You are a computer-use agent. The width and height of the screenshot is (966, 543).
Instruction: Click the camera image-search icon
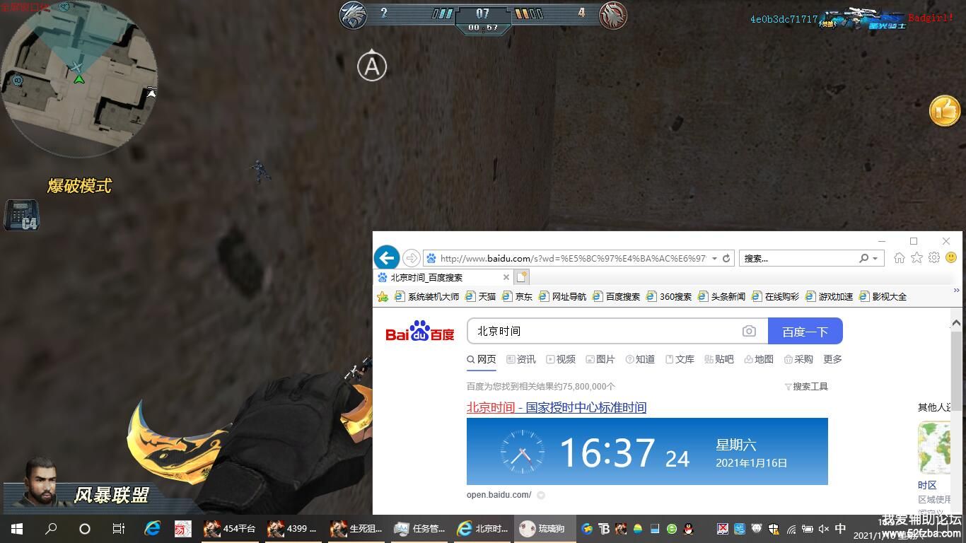749,331
